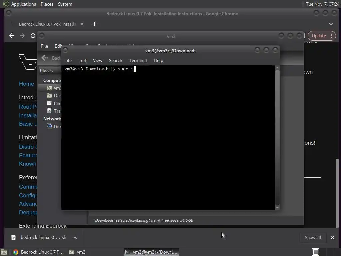Image resolution: width=341 pixels, height=256 pixels.
Task: Select File System icon in sidebar
Action: [49, 103]
